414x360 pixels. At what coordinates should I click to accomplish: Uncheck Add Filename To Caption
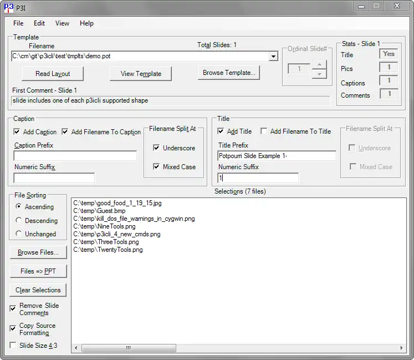pyautogui.click(x=65, y=132)
